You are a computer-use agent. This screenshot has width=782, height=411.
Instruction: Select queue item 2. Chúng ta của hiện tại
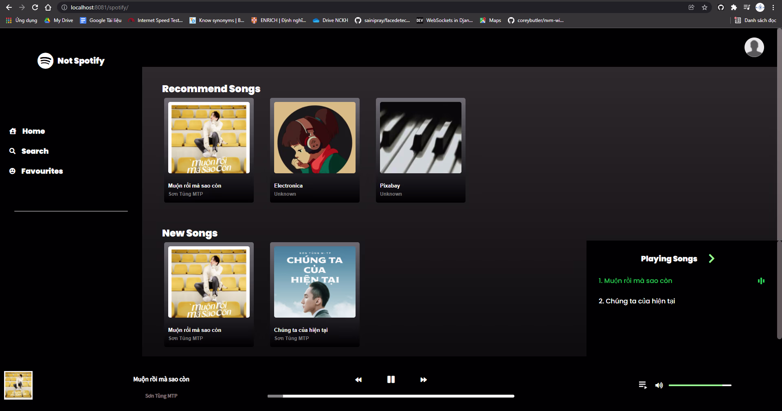[x=637, y=301]
